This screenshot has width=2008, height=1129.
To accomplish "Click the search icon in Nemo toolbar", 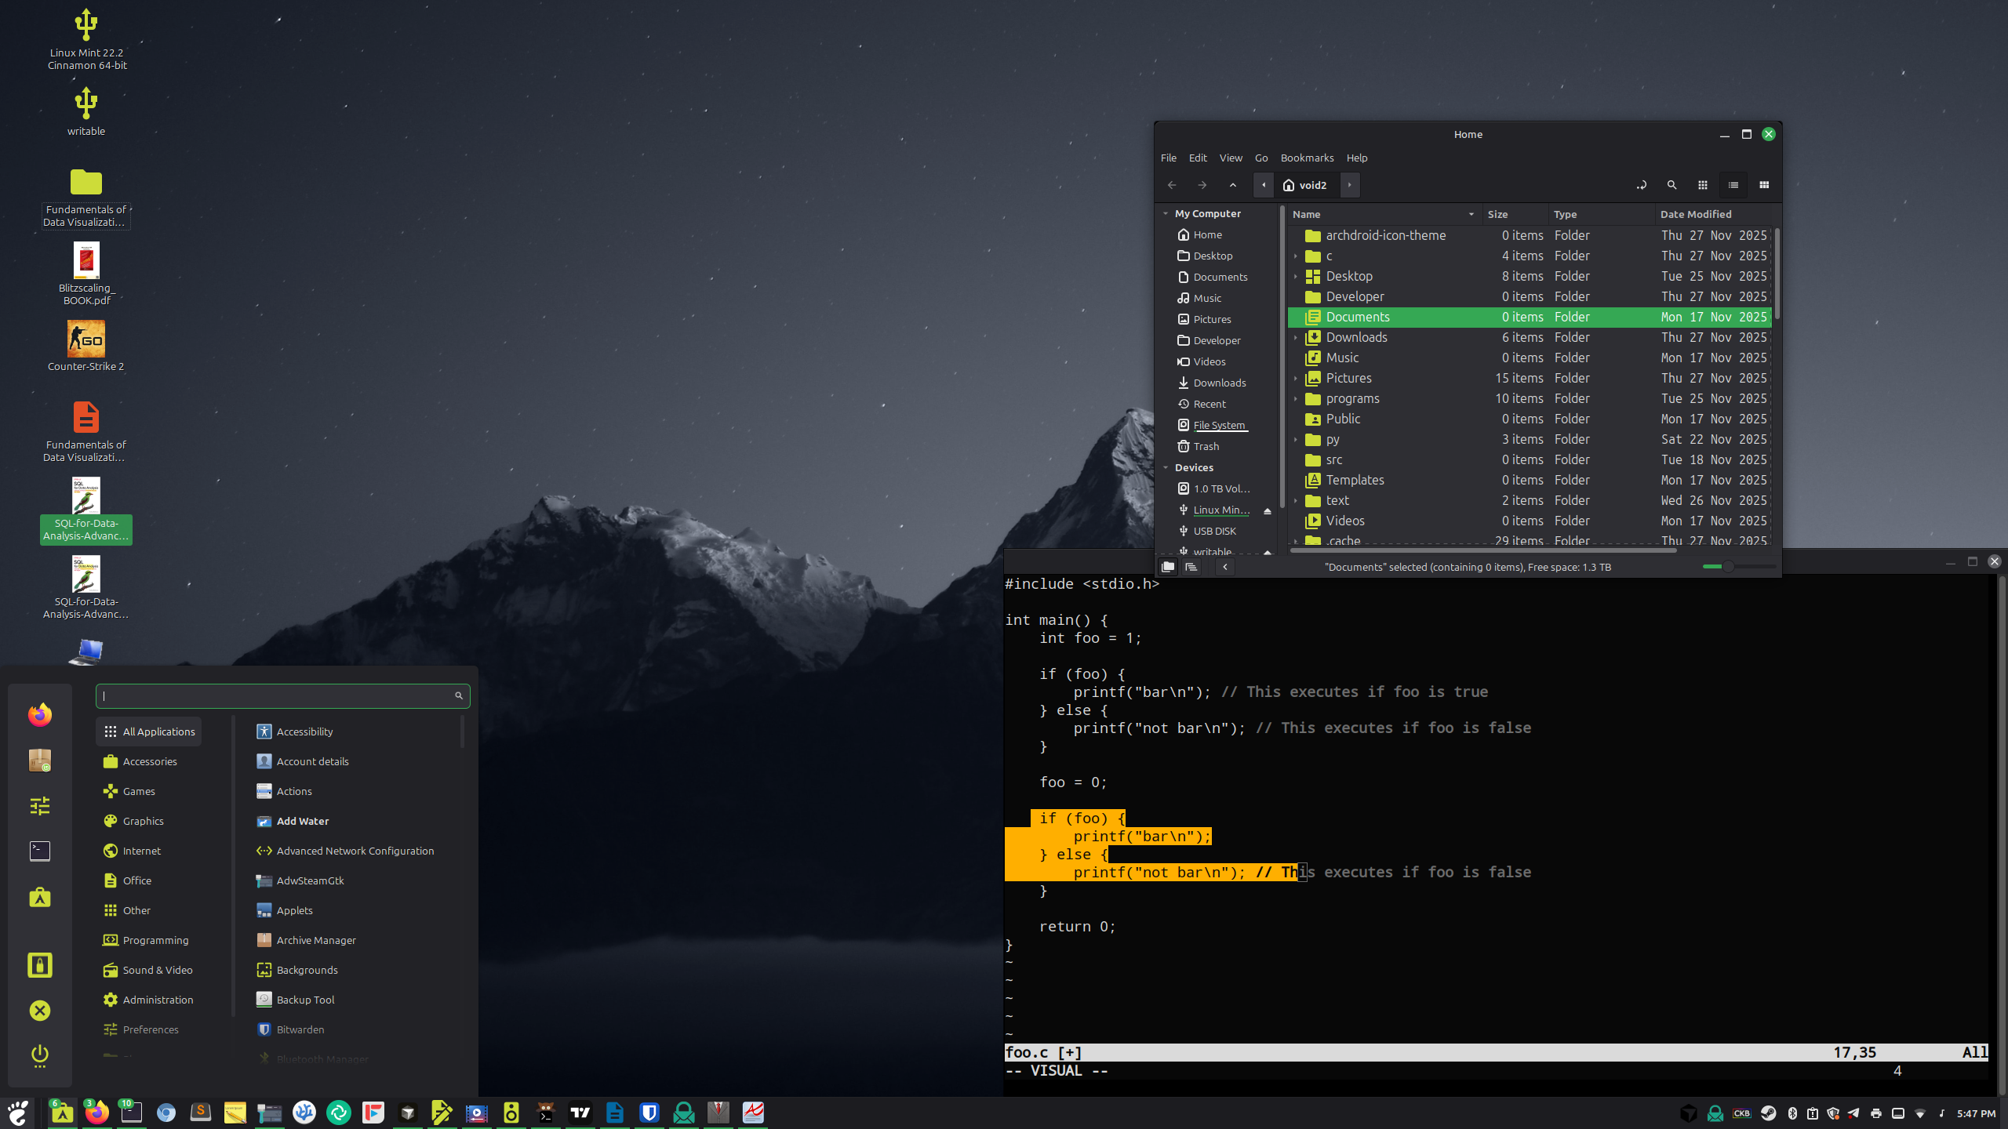I will point(1672,185).
